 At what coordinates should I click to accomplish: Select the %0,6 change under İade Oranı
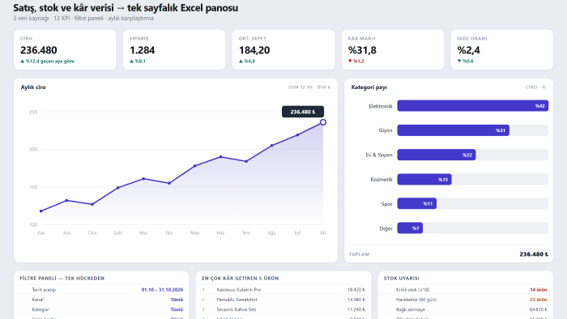[466, 61]
